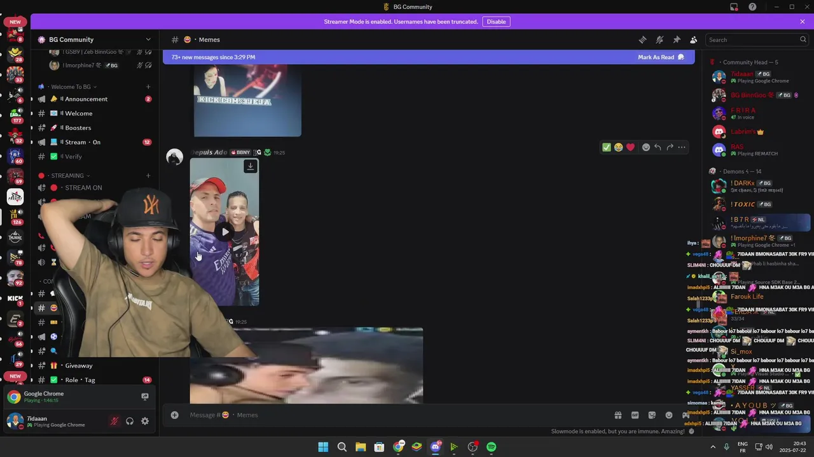Unmute the microphone in user panel

tap(114, 421)
